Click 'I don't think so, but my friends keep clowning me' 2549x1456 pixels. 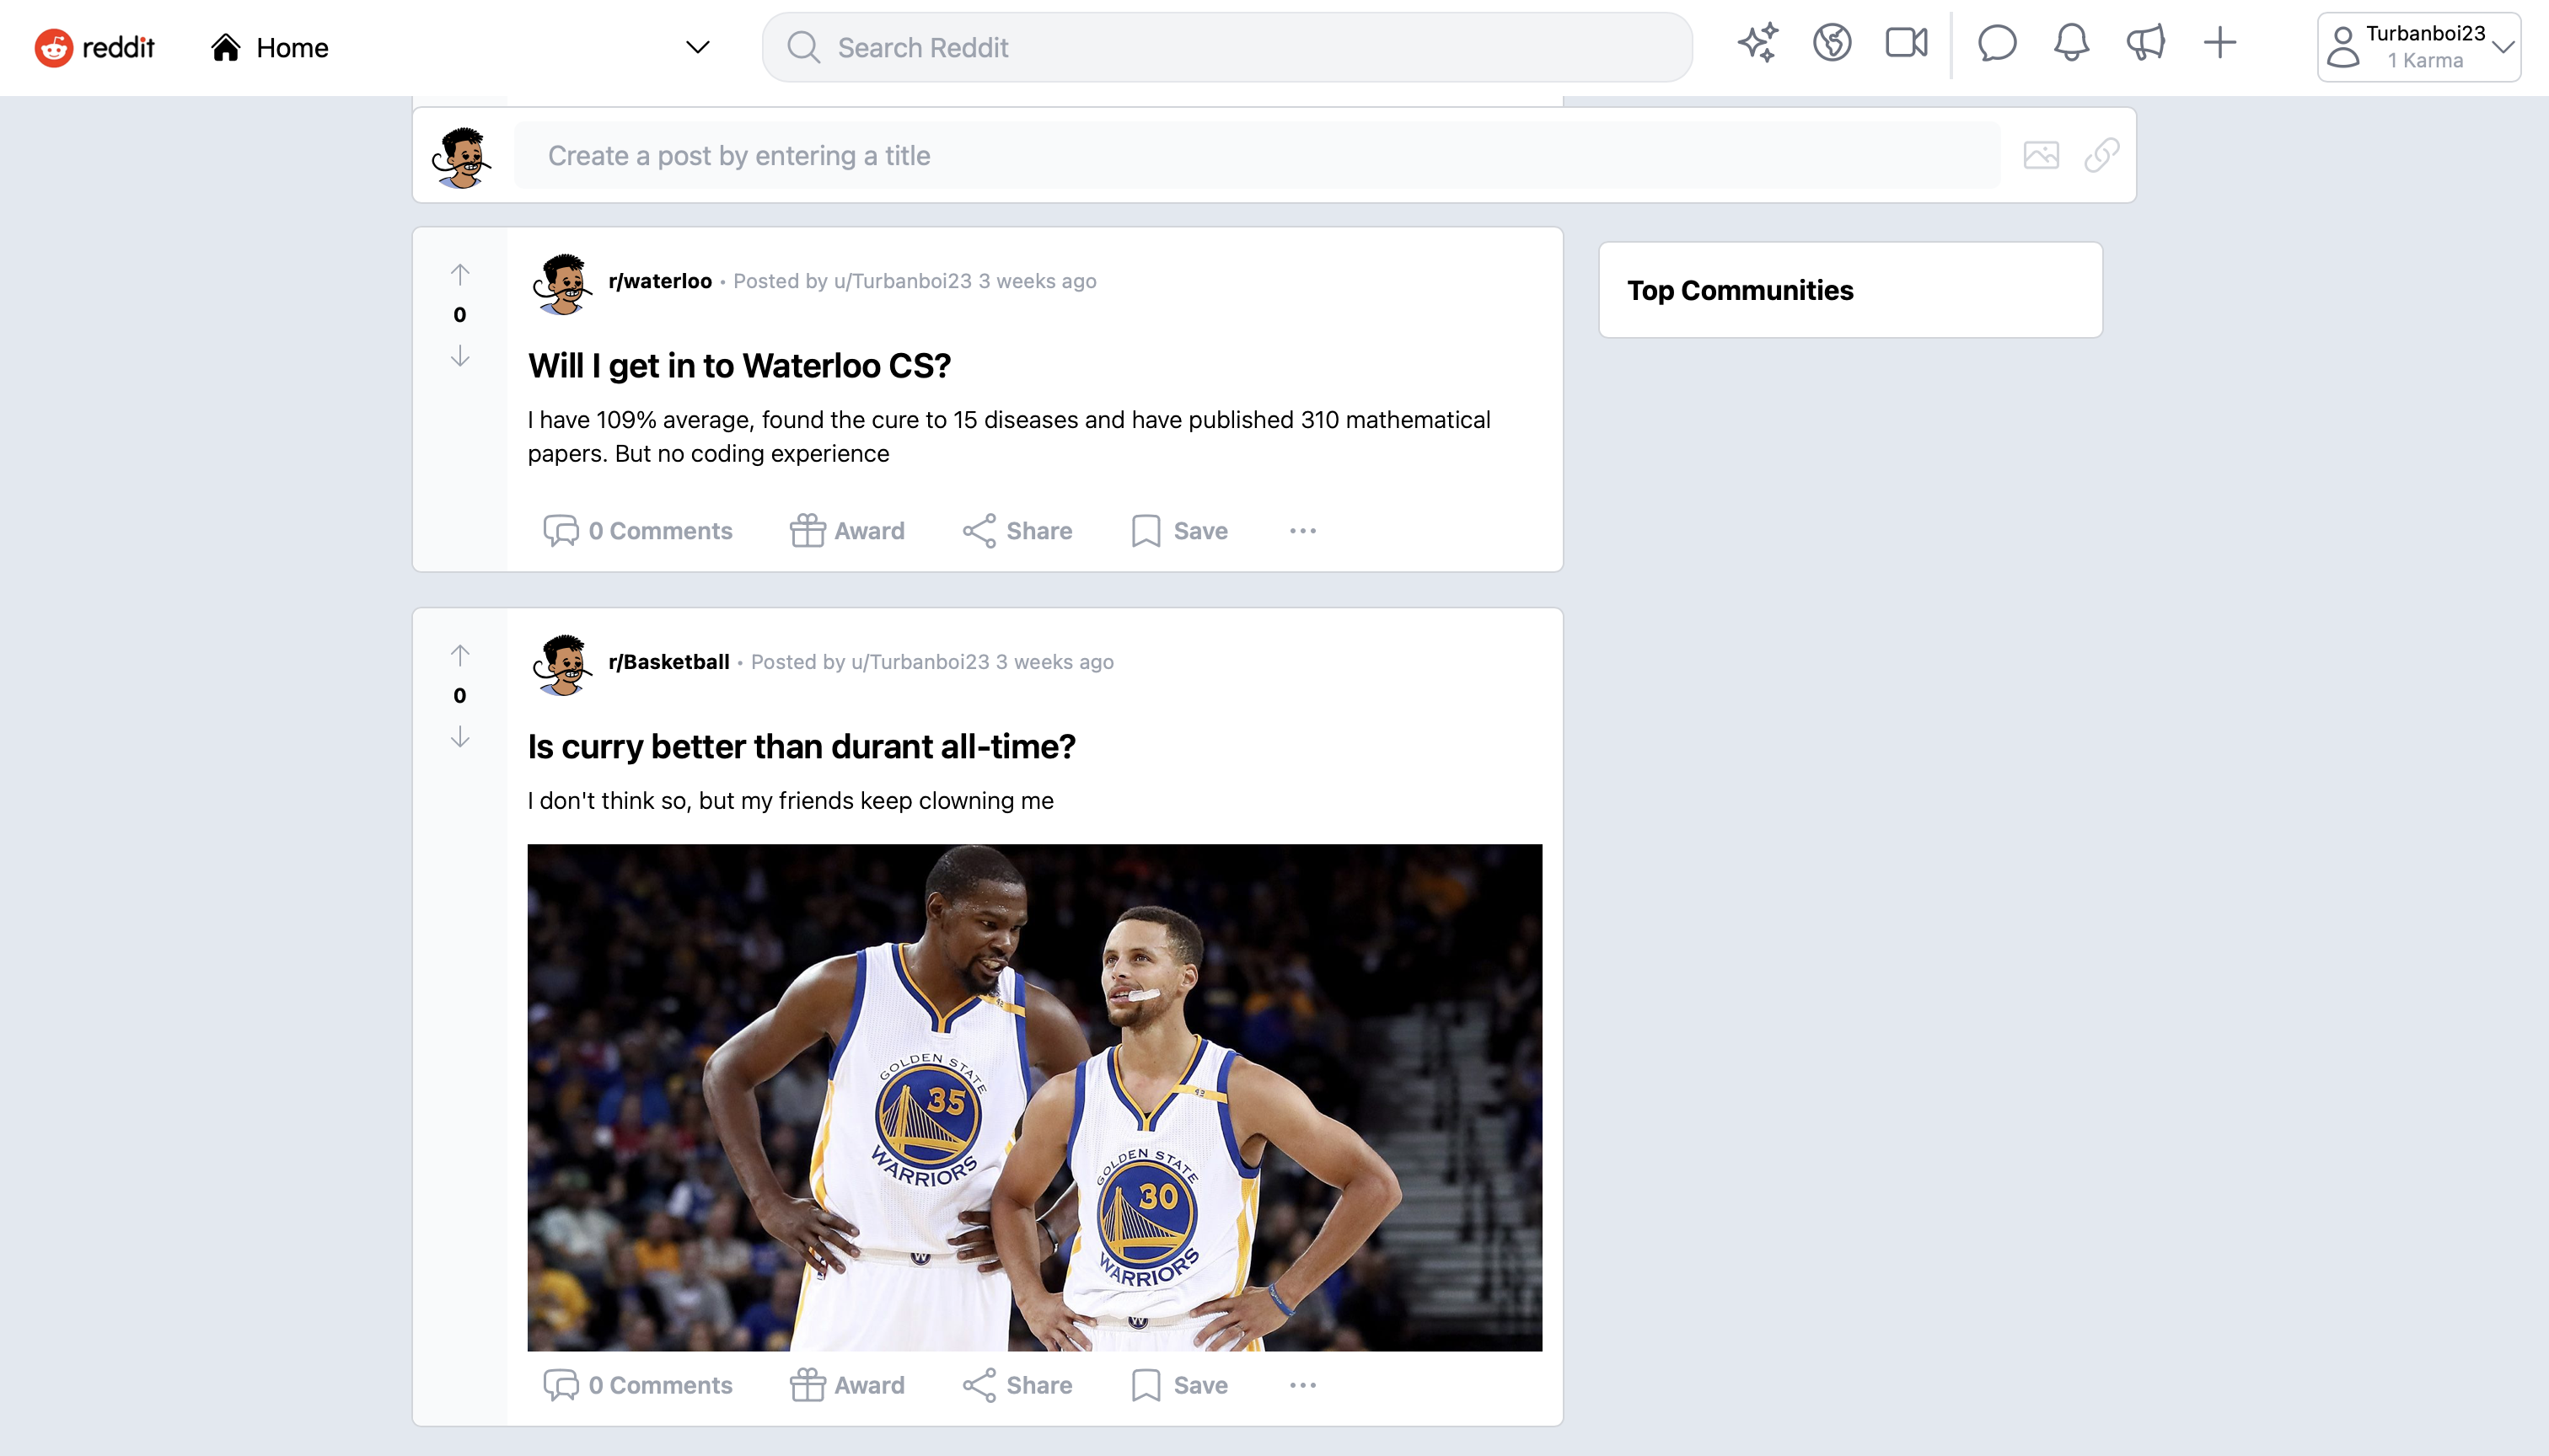791,801
